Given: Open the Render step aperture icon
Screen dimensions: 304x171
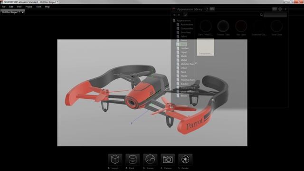Looking at the screenshot, I should (x=185, y=160).
